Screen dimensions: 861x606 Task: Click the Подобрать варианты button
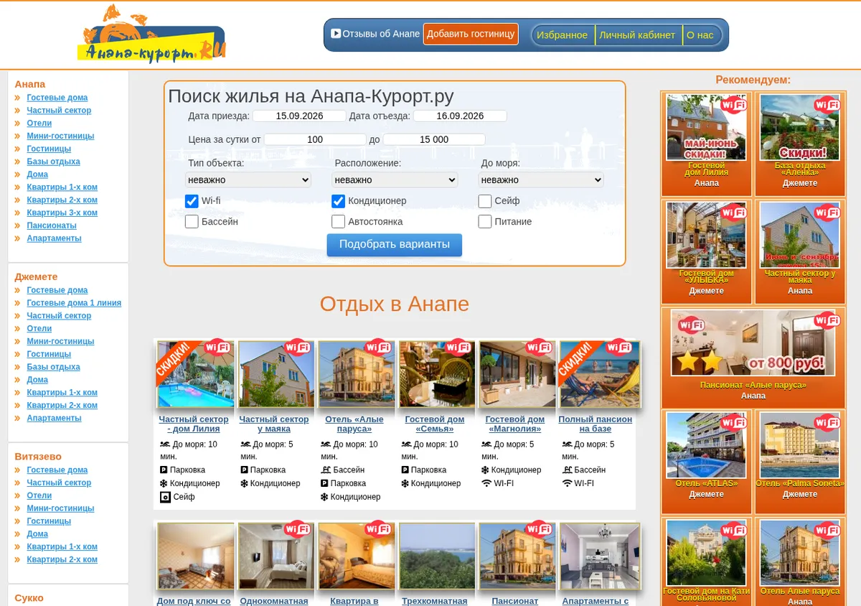point(395,245)
